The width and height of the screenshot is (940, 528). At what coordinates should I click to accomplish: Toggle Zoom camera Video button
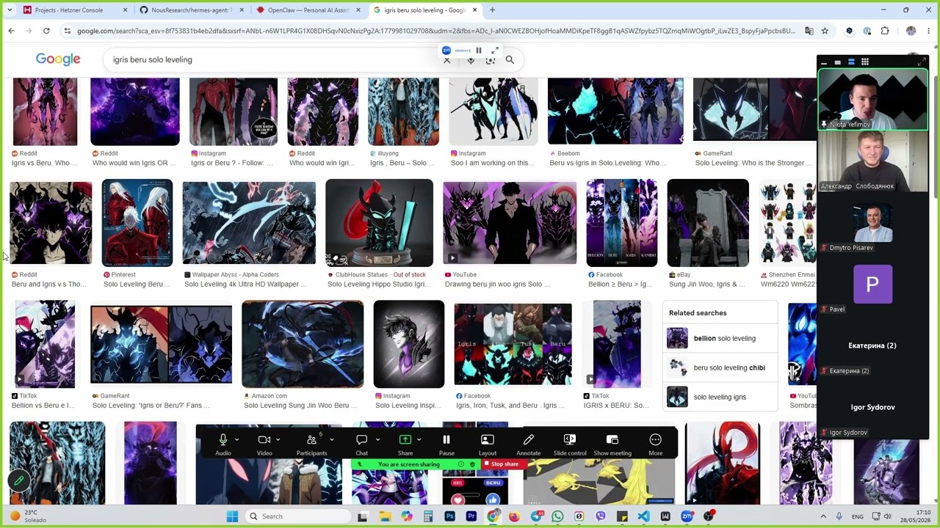[264, 444]
